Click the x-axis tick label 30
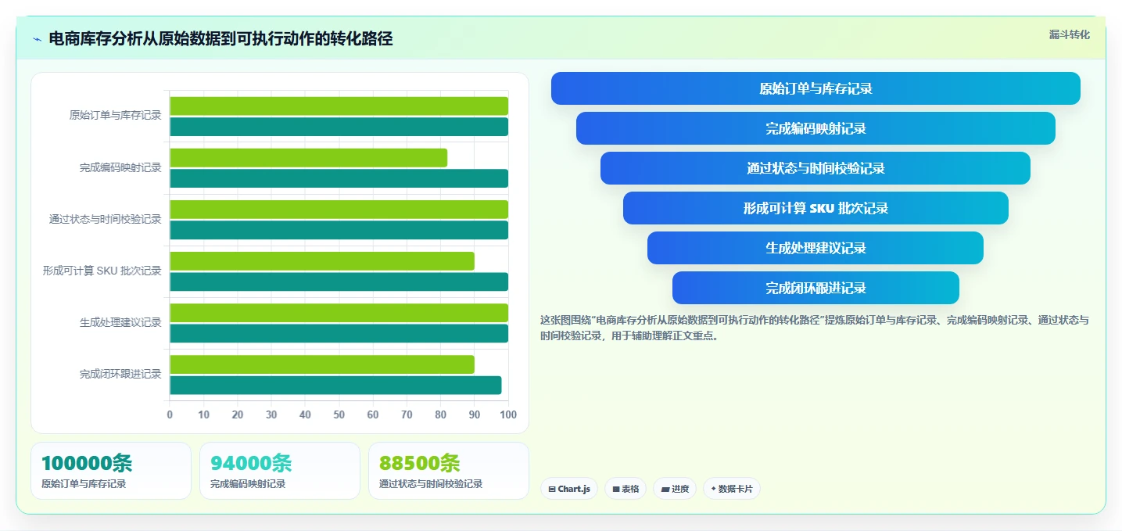Screen dimensions: 1122x531 point(271,415)
